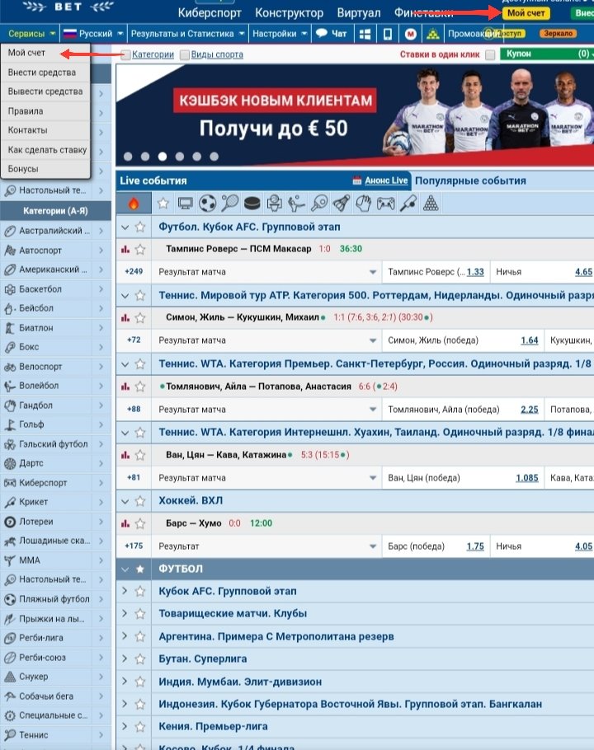Open Баскетбол category in sidebar
Viewport: 594px width, 750px height.
point(55,289)
